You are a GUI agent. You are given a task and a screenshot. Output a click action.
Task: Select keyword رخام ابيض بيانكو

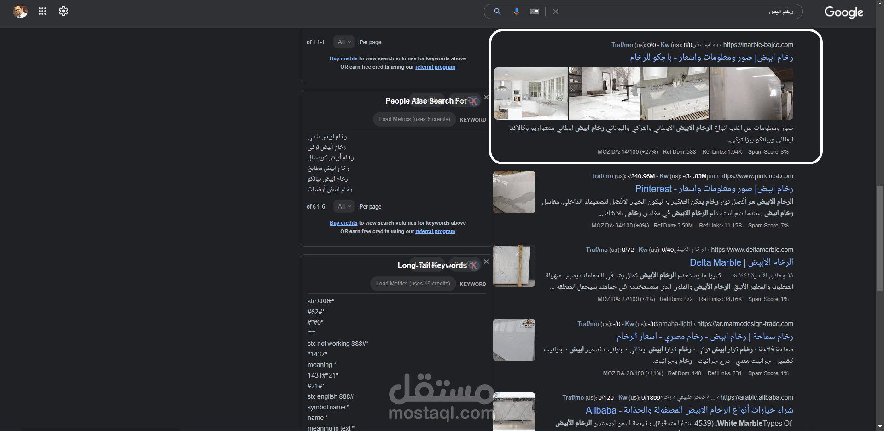pyautogui.click(x=328, y=179)
